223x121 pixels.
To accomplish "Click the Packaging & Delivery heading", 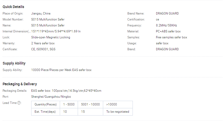I will [20, 84].
